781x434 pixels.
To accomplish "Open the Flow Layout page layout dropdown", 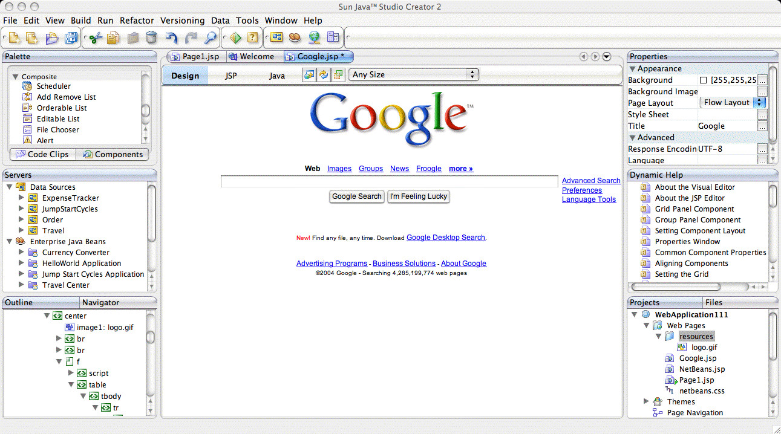I will tap(733, 103).
